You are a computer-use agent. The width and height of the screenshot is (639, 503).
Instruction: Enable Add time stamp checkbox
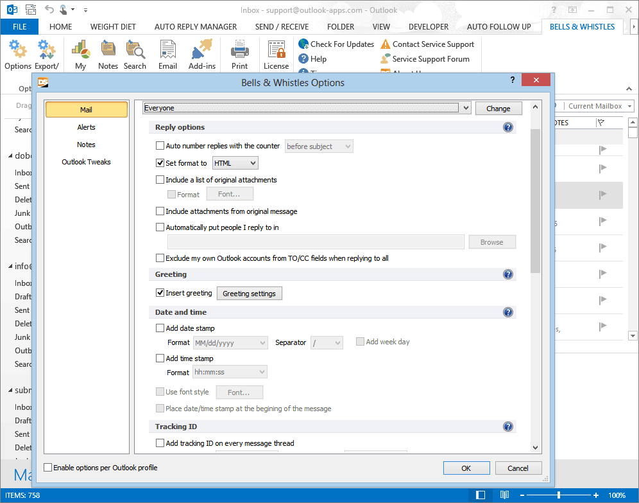click(160, 358)
